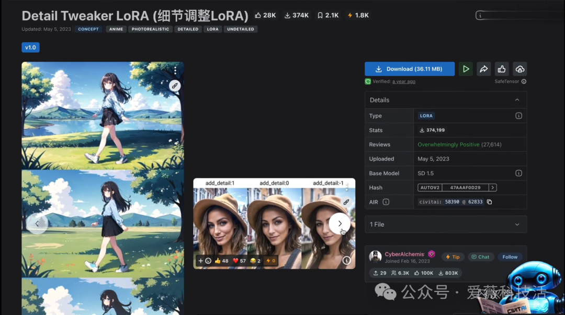Viewport: 565px width, 315px height.
Task: Click the bookmark icon showing 2.1K in the header
Action: (x=320, y=15)
